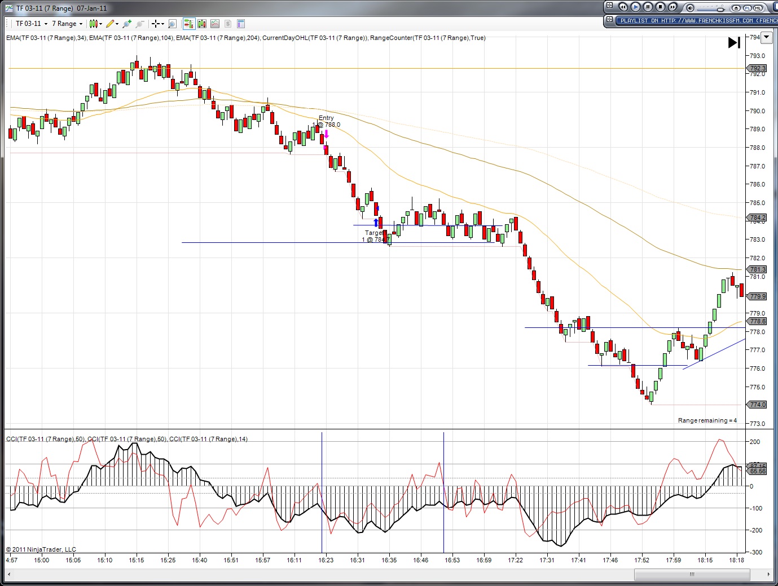
Task: Open the zoom frame magnifier icon
Action: [173, 24]
